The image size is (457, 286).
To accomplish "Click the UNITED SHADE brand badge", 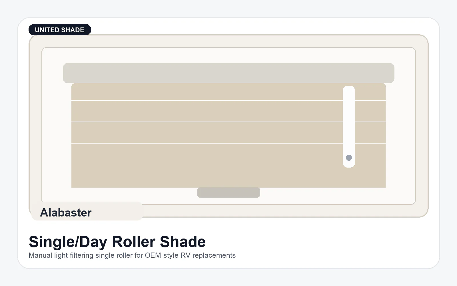I will [x=60, y=30].
